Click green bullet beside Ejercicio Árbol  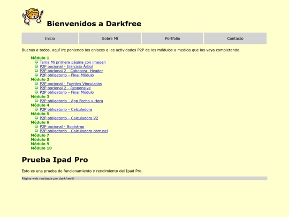pos(36,66)
